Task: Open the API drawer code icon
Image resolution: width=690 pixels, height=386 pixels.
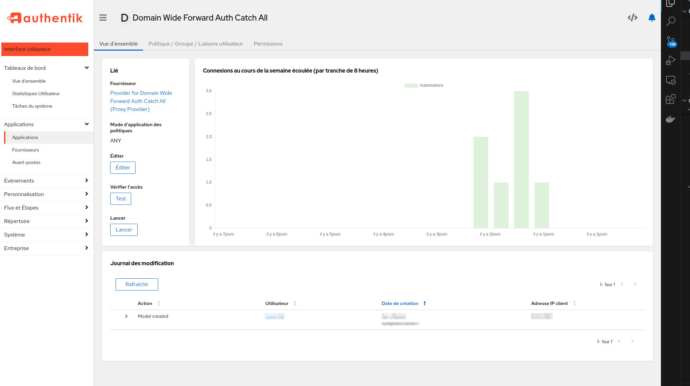Action: 633,18
